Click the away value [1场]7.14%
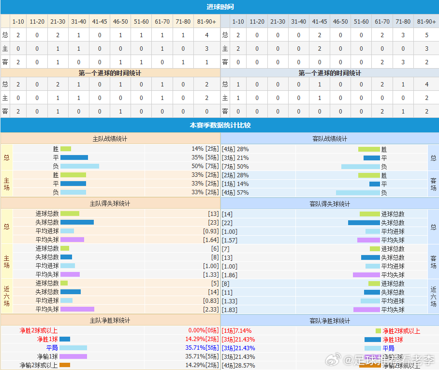Image resolution: width=439 pixels, height=370 pixels. 236,330
